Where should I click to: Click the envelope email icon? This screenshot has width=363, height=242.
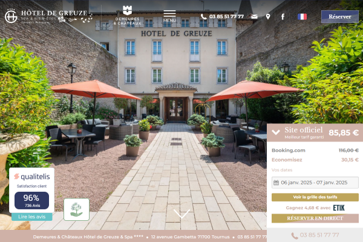click(x=254, y=17)
